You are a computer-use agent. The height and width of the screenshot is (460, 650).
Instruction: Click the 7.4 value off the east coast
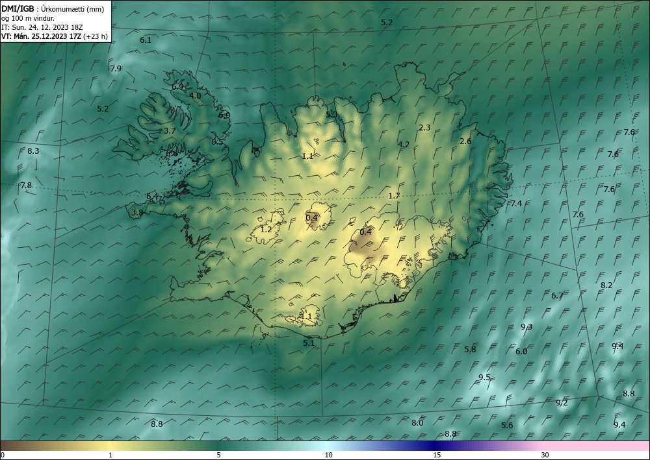click(x=516, y=203)
